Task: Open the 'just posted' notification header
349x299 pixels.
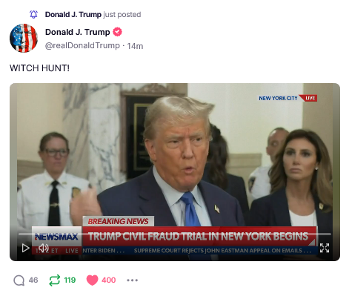Action: [93, 15]
